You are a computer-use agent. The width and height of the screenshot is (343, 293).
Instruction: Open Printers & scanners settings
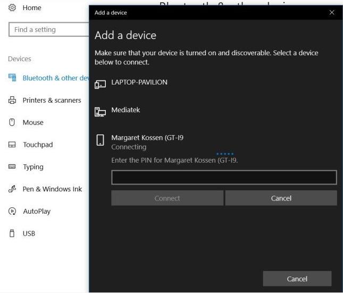[52, 100]
